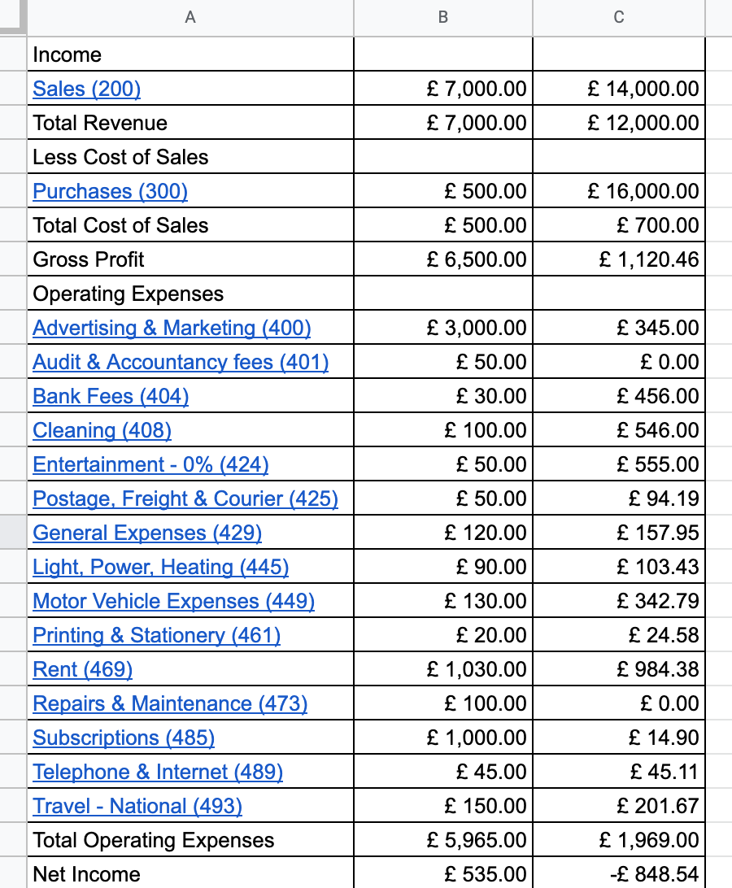Open Entertainment - 0% (424) link
The width and height of the screenshot is (732, 888).
tap(150, 464)
